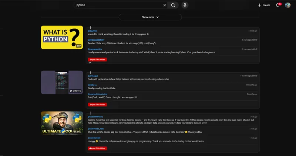Viewport: 296px width, 156px height.
Task: Visit commenter @AIToolzai's channel
Action: 93,76
